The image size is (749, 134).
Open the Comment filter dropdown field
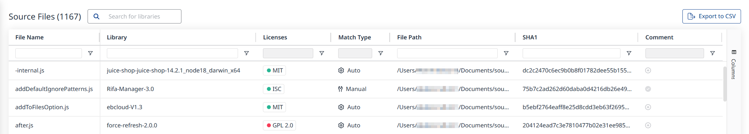674,53
